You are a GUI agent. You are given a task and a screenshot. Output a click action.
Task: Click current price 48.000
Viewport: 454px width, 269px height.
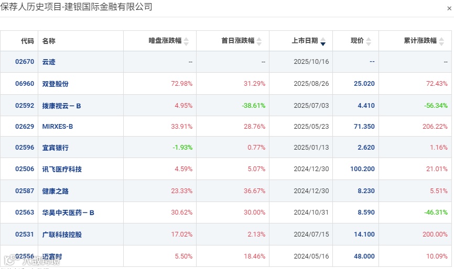(364, 256)
